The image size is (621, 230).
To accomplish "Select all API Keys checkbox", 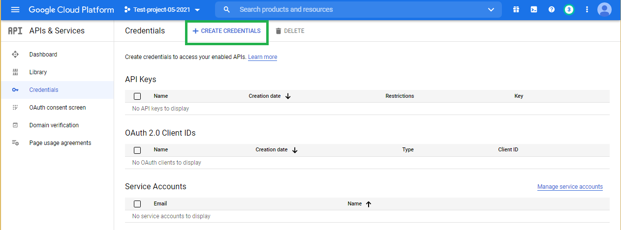I will point(137,96).
